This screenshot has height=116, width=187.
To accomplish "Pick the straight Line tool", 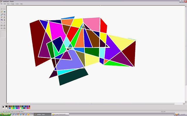I will (x=2, y=23).
